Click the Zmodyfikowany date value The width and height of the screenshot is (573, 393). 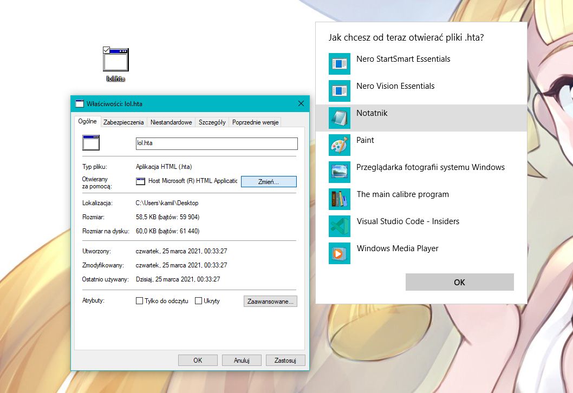[x=181, y=265]
